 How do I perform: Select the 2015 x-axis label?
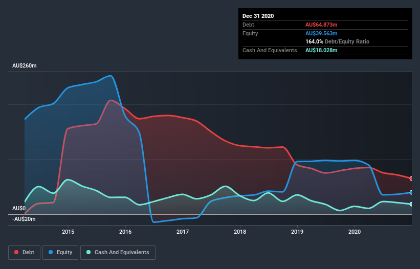coord(68,232)
